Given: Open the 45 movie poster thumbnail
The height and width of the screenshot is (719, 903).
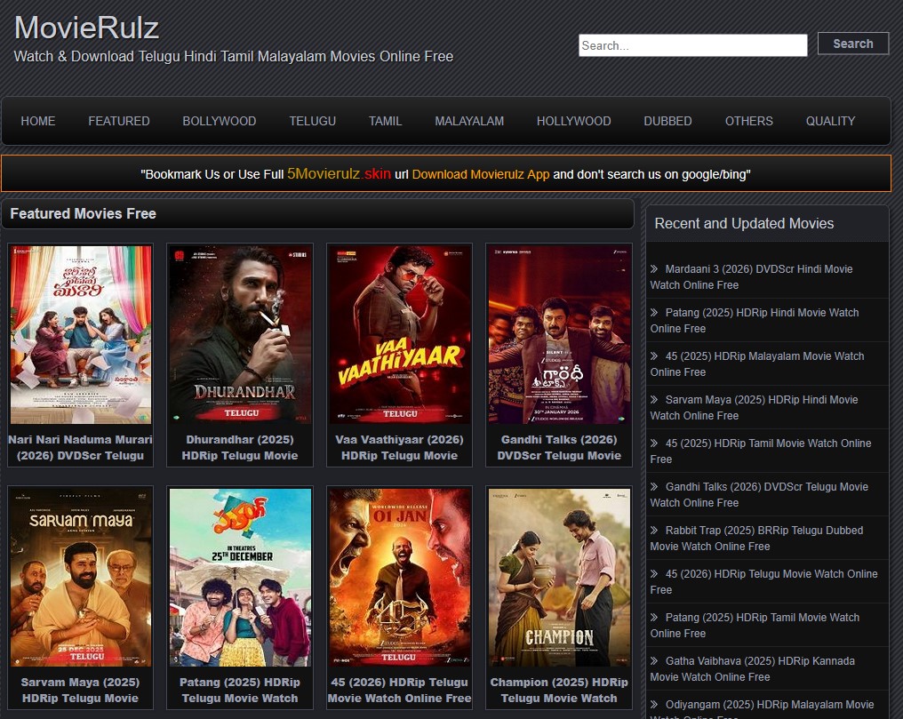Looking at the screenshot, I should pos(399,577).
